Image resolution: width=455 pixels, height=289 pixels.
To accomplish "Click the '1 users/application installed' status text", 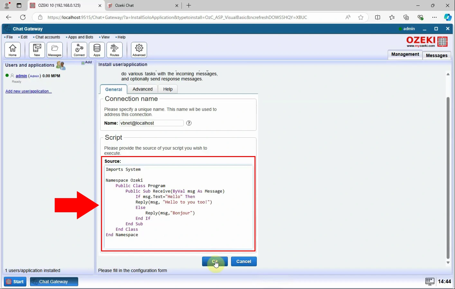I will coord(33,270).
